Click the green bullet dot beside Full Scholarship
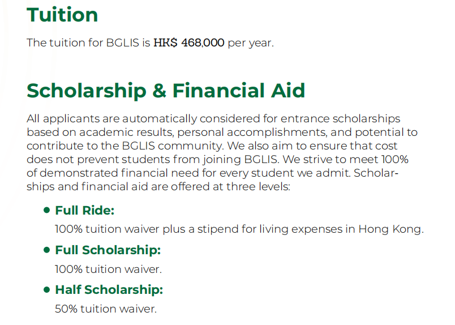Viewport: 455px width, 325px height. (x=47, y=250)
